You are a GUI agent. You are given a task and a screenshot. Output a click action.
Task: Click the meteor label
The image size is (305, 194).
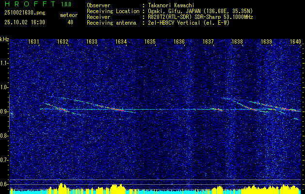click(x=69, y=15)
